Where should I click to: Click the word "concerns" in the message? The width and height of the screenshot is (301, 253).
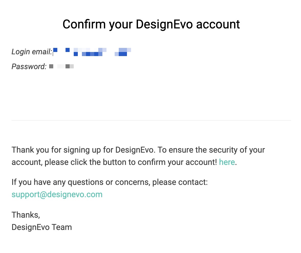click(x=133, y=183)
